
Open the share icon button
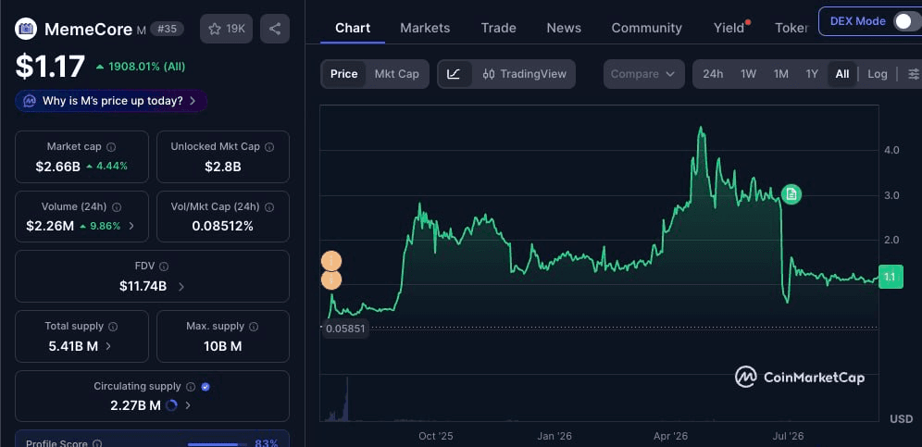click(x=275, y=29)
